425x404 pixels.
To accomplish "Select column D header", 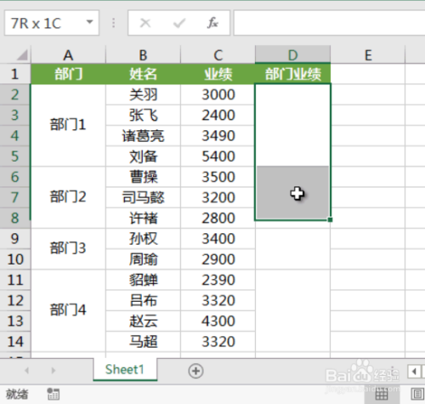I will click(292, 54).
